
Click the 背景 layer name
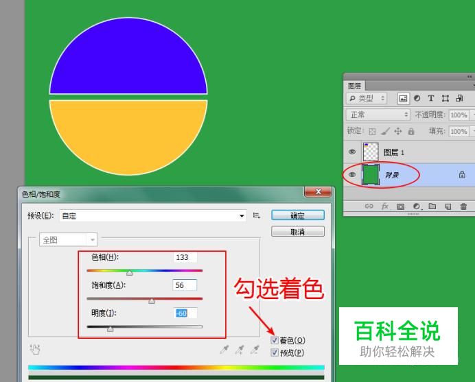[x=392, y=175]
